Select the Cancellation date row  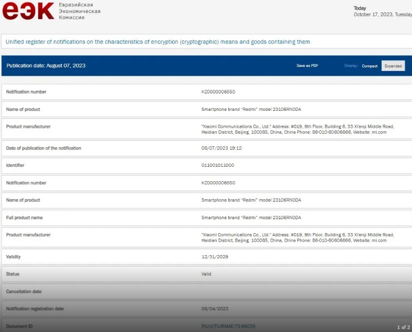[23, 292]
